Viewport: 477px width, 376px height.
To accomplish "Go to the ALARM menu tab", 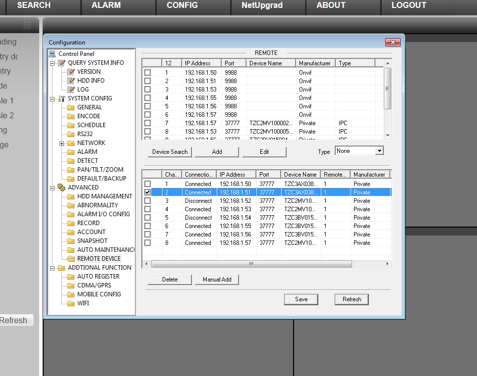I will [x=106, y=5].
